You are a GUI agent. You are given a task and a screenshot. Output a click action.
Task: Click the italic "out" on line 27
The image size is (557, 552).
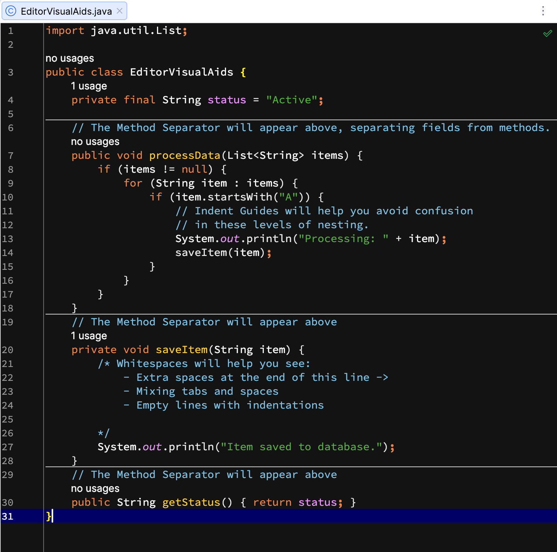[x=152, y=447]
